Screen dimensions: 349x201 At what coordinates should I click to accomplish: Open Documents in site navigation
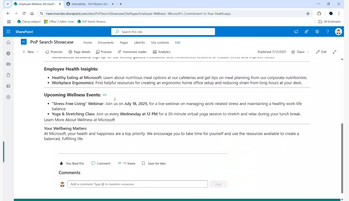point(106,43)
